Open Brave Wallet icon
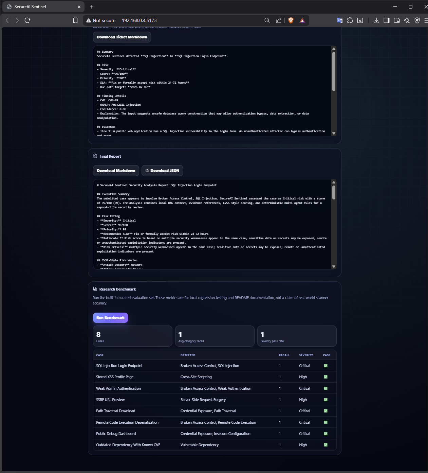Viewport: 428px width, 473px height. [396, 20]
